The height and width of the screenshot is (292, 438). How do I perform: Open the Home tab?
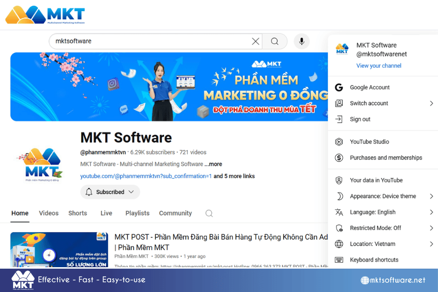[x=20, y=213]
